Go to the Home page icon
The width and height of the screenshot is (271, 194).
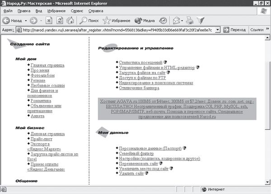point(70,20)
